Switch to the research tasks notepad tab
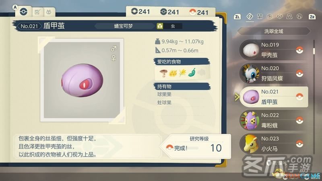This screenshot has width=322, height=181. (37, 12)
